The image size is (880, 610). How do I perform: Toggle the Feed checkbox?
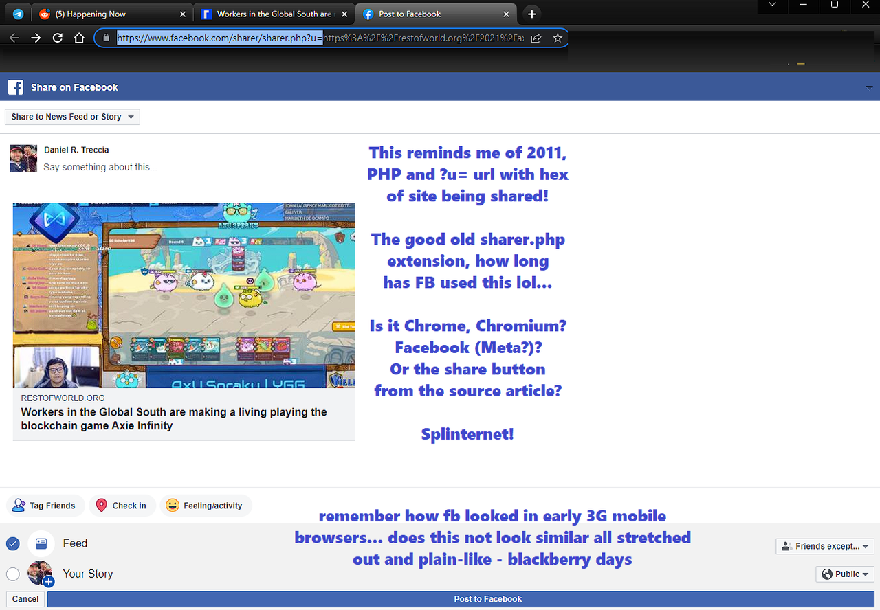click(x=12, y=544)
